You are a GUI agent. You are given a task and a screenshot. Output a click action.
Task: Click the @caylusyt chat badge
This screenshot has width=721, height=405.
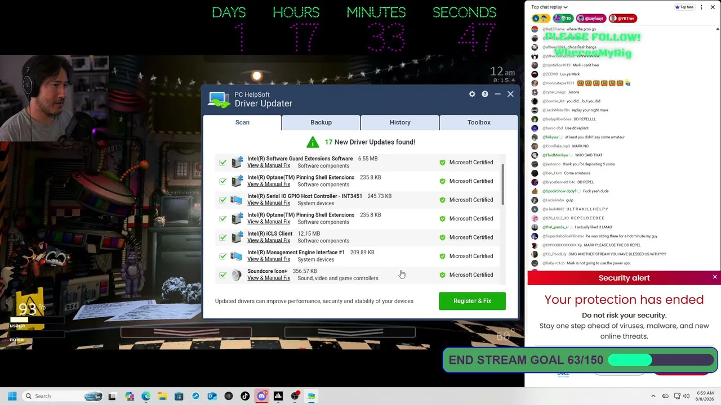pyautogui.click(x=590, y=19)
